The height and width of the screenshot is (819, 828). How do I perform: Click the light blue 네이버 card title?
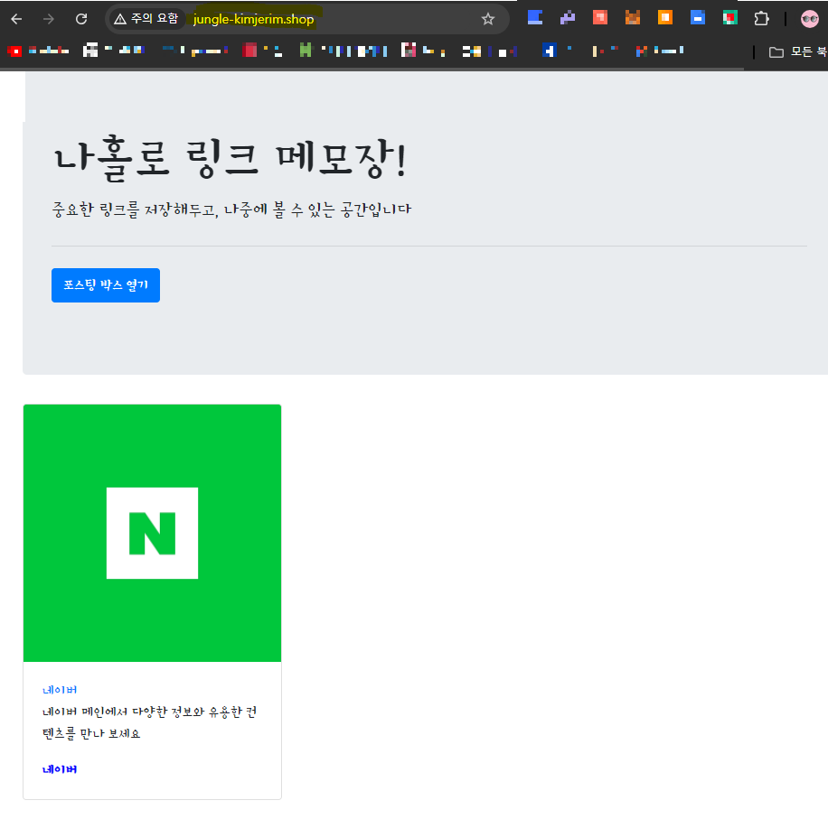click(x=60, y=690)
